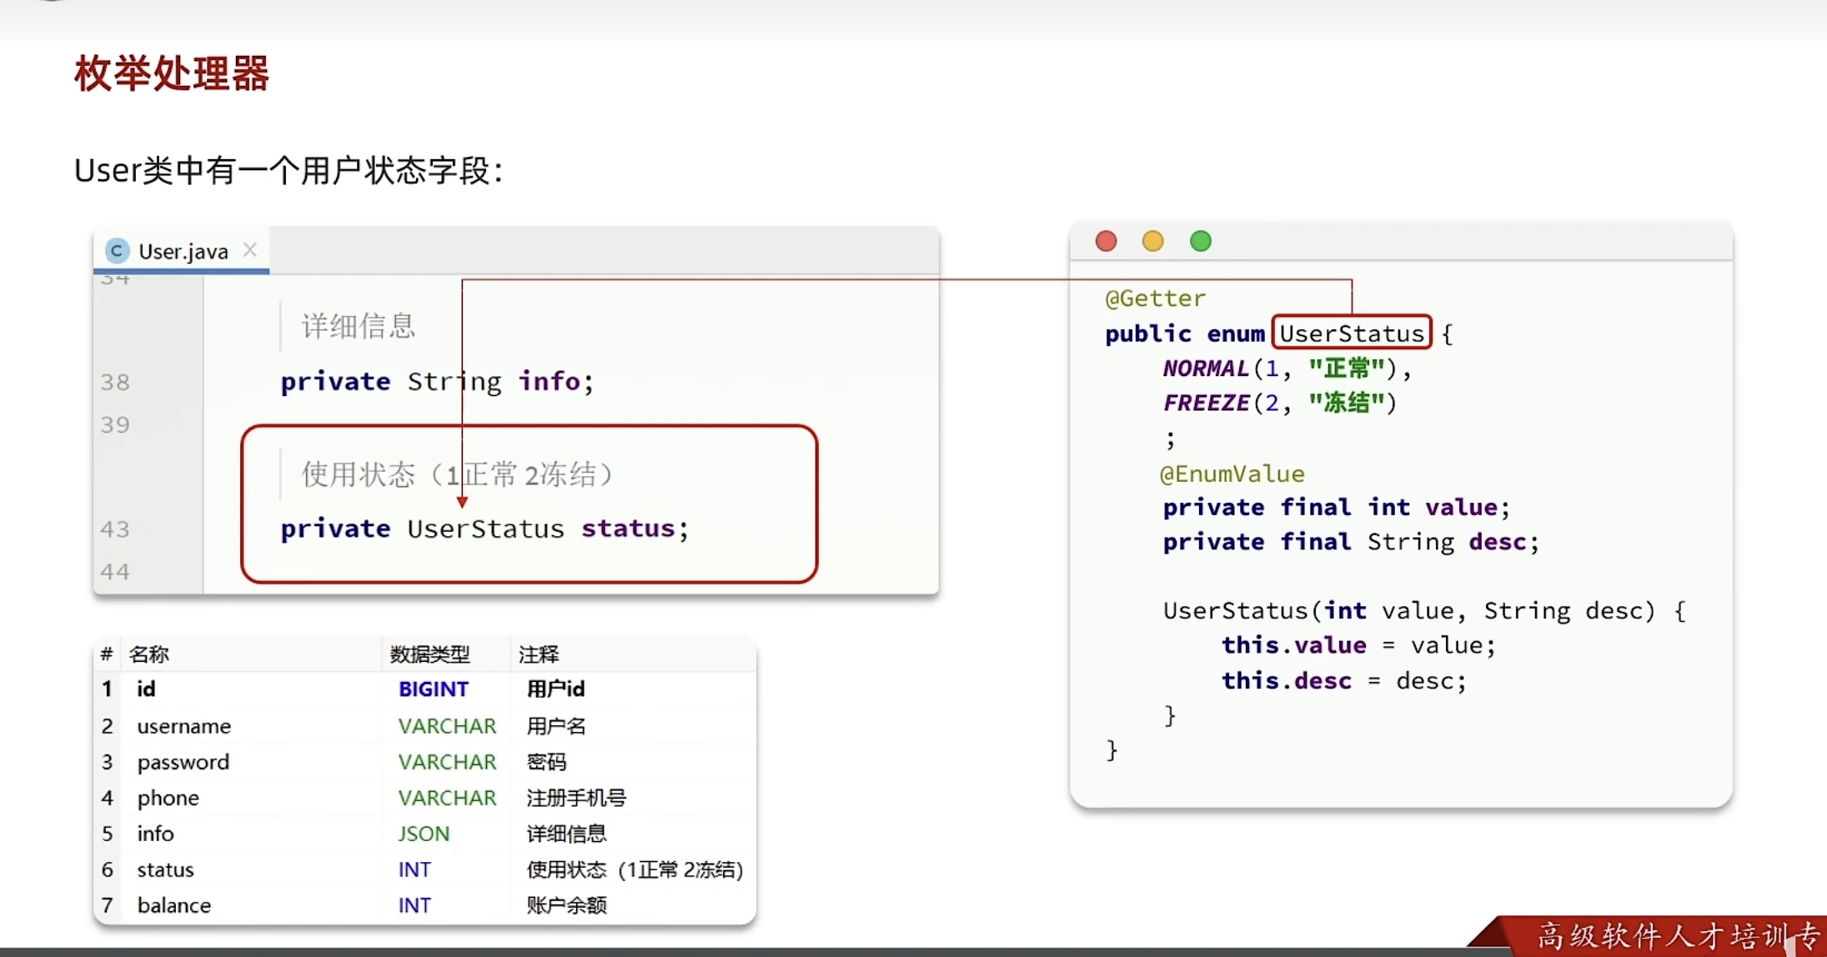
Task: Click the @Getter annotation
Action: (x=1155, y=298)
